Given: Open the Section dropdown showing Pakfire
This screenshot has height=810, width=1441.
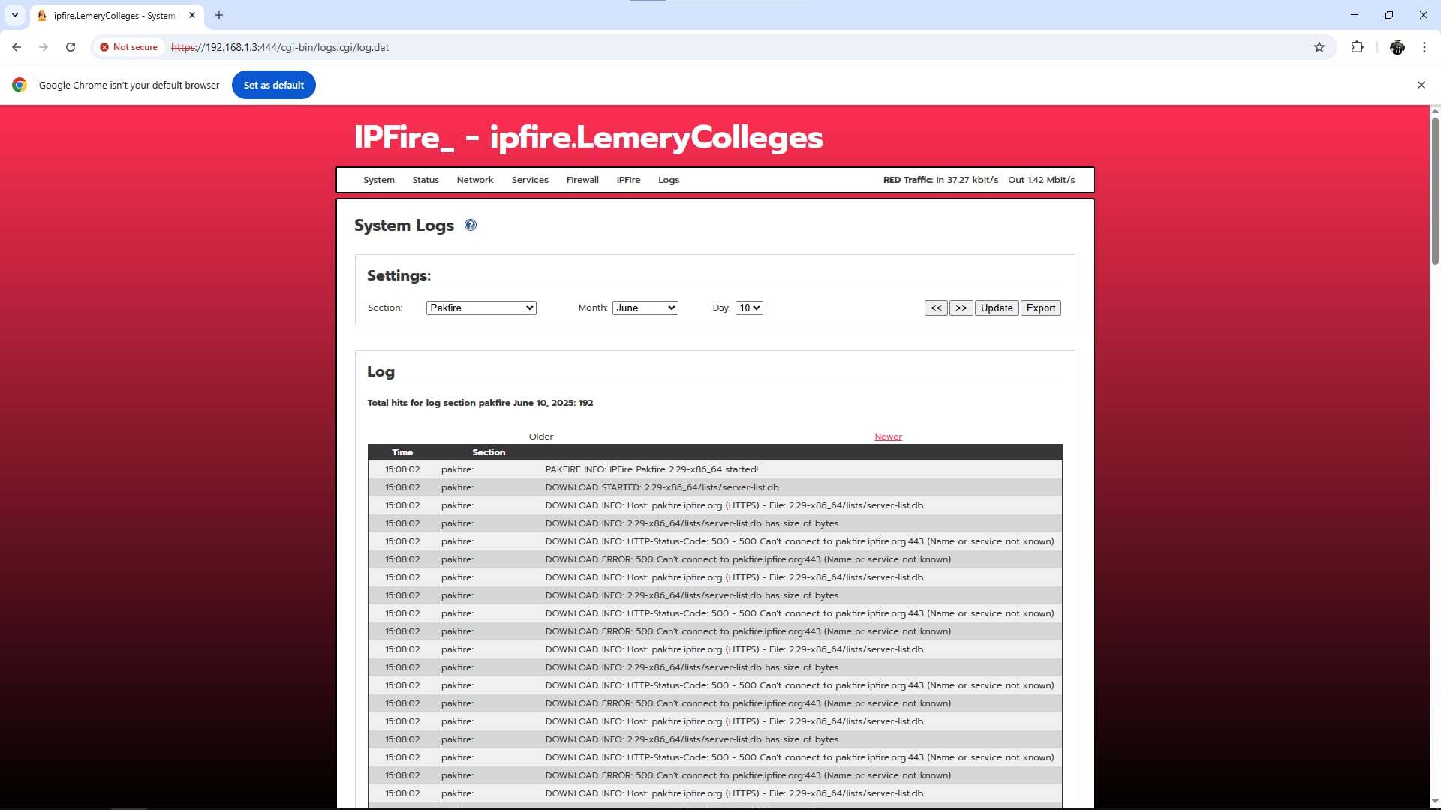Looking at the screenshot, I should click(x=481, y=307).
